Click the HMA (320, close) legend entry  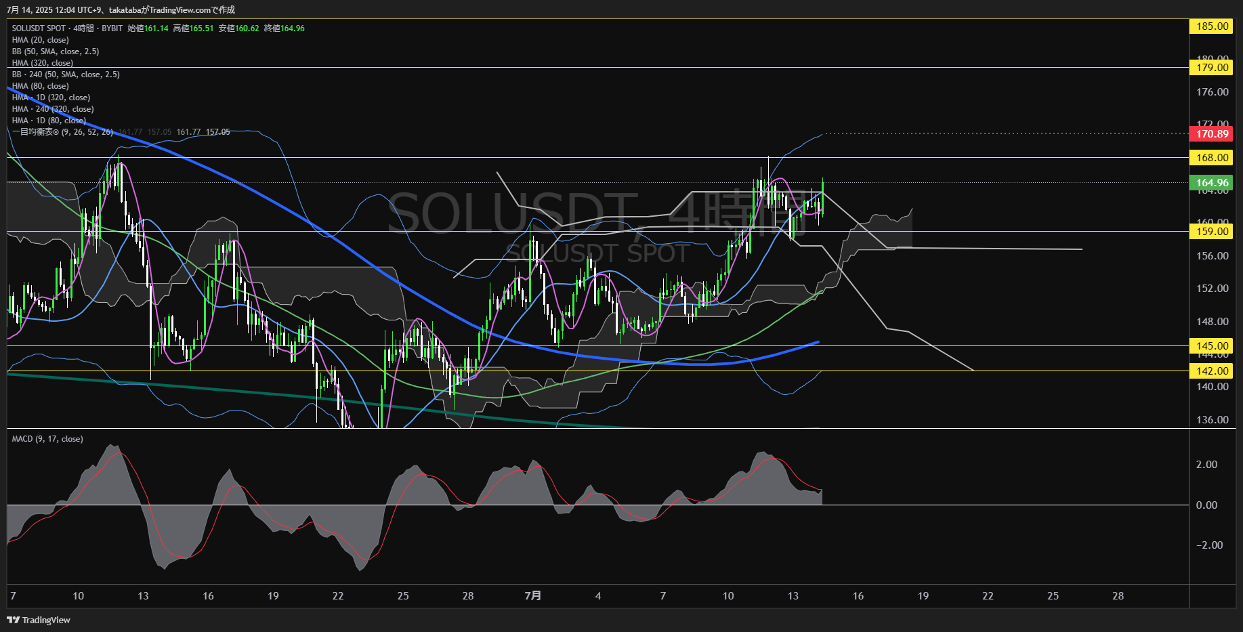pos(43,63)
